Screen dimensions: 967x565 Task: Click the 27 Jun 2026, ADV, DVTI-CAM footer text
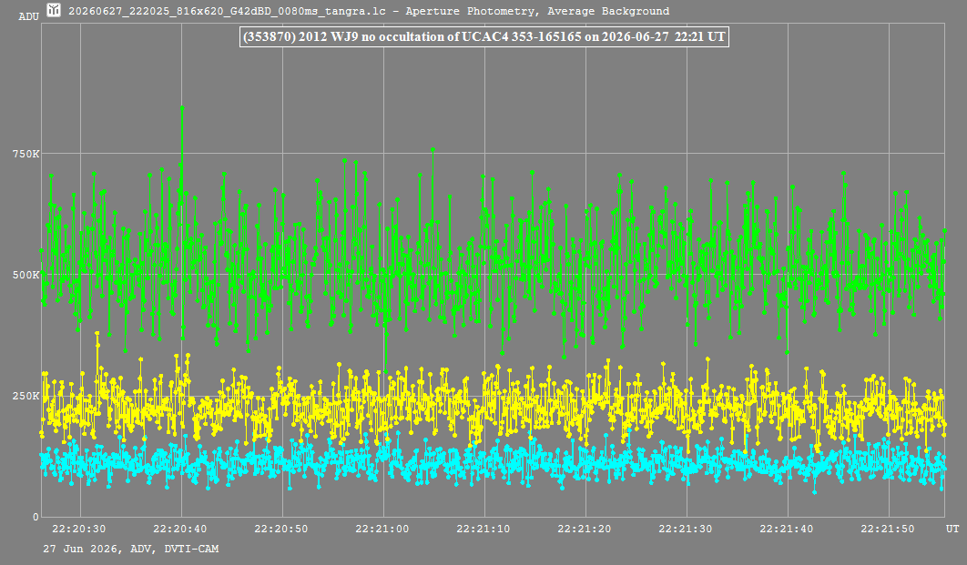(x=131, y=549)
